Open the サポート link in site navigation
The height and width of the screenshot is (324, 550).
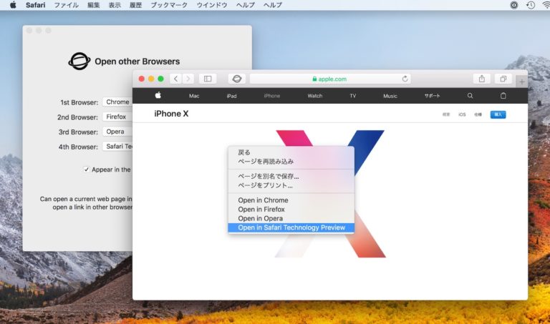pos(432,96)
